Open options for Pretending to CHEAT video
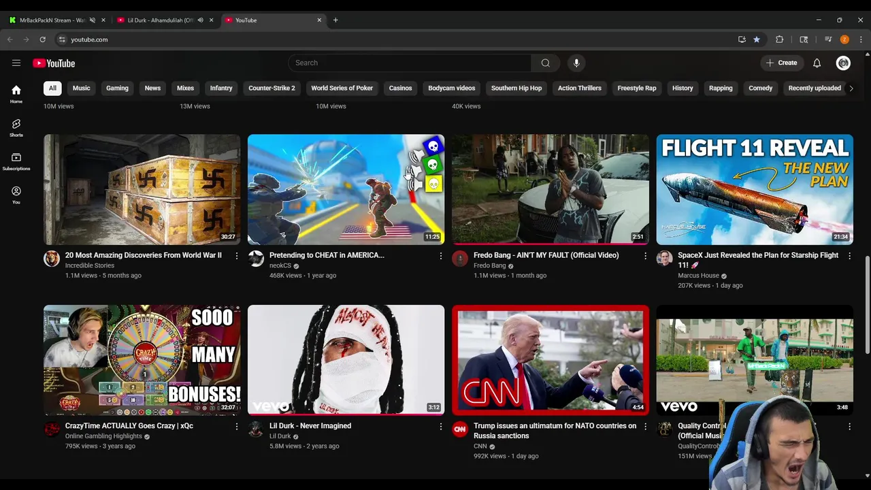Screen dimensions: 871x490 [x=441, y=256]
